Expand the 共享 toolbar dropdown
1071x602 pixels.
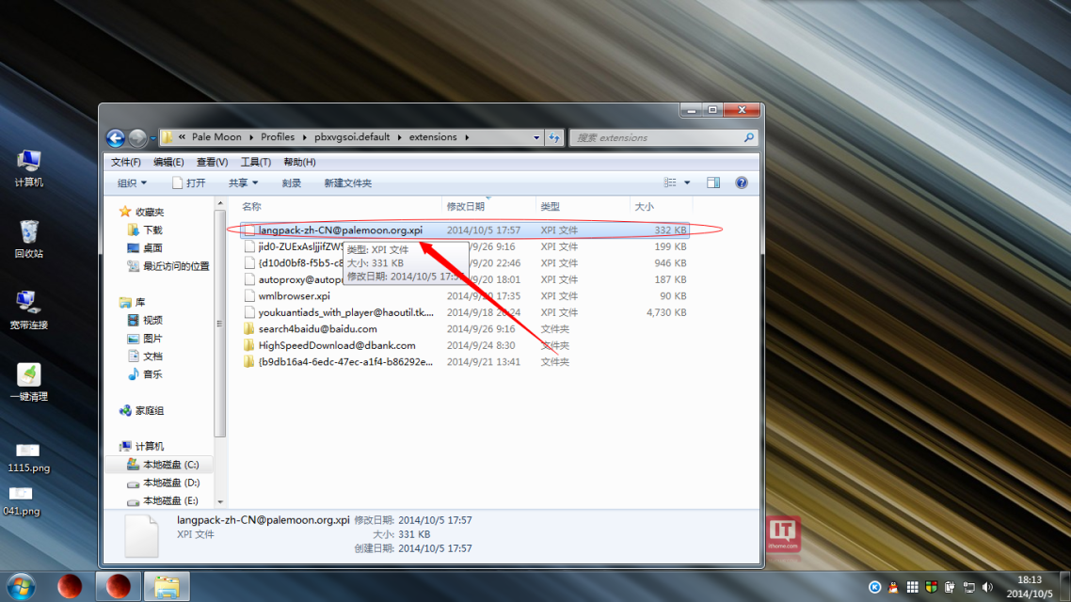243,182
